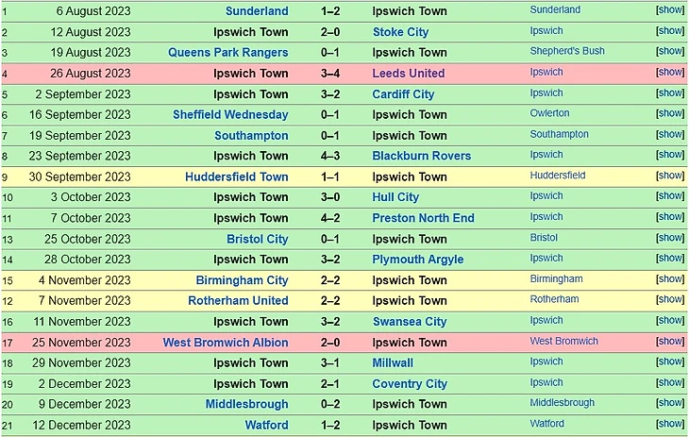Open the Preston North End link
Viewport: 689px width, 437px height.
(423, 218)
